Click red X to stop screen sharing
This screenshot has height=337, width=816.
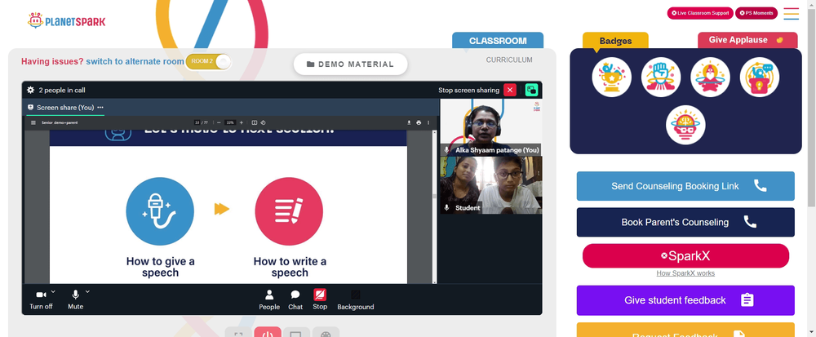coord(510,90)
